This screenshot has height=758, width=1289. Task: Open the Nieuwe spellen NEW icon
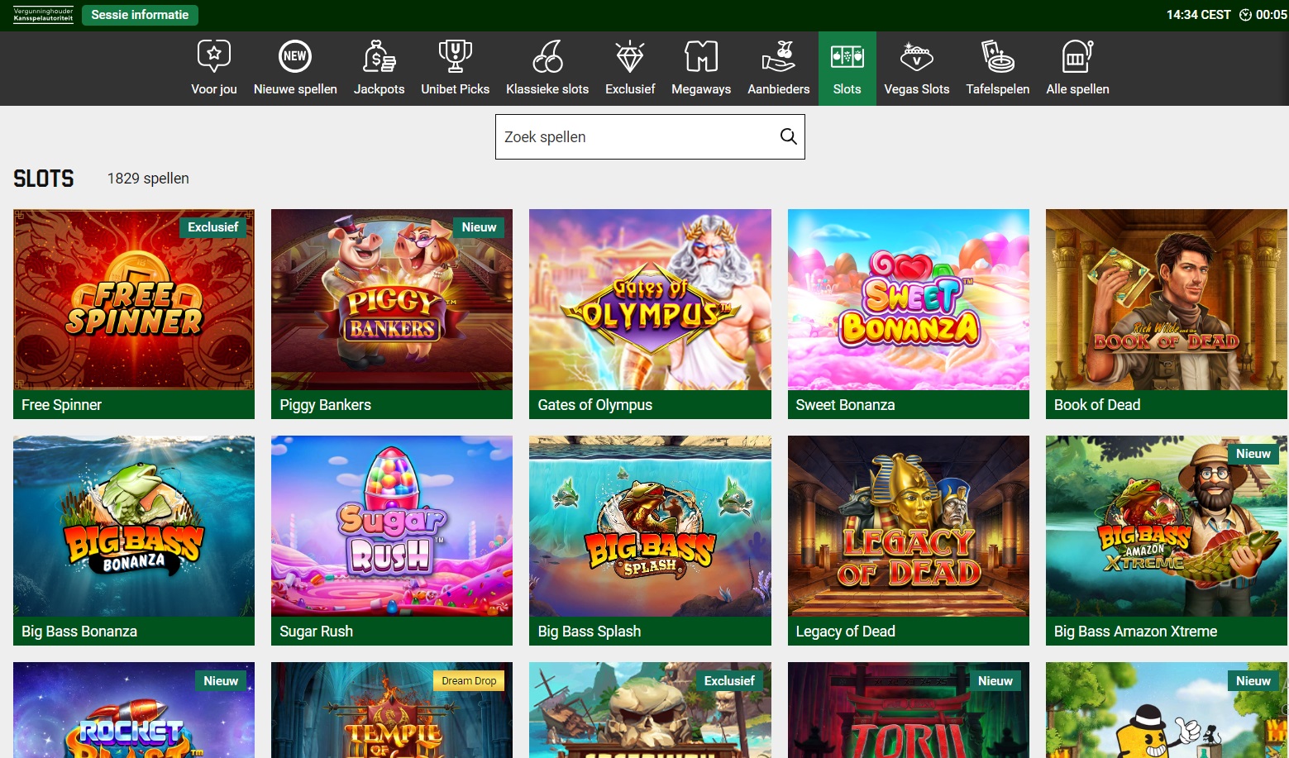pyautogui.click(x=295, y=56)
